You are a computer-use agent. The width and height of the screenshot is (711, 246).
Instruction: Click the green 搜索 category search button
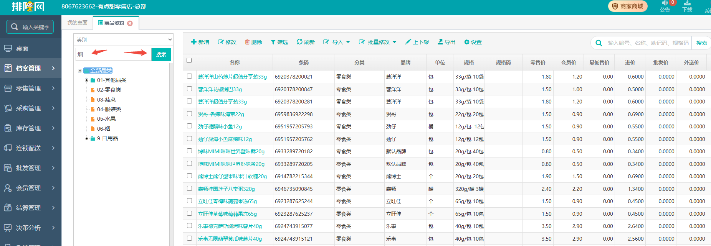(161, 54)
